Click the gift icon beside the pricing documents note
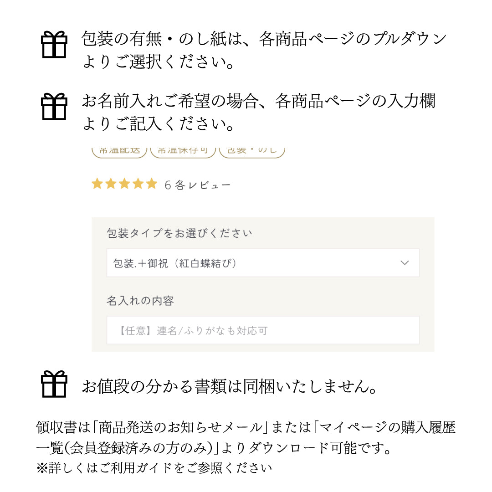The height and width of the screenshot is (492, 492). [54, 384]
